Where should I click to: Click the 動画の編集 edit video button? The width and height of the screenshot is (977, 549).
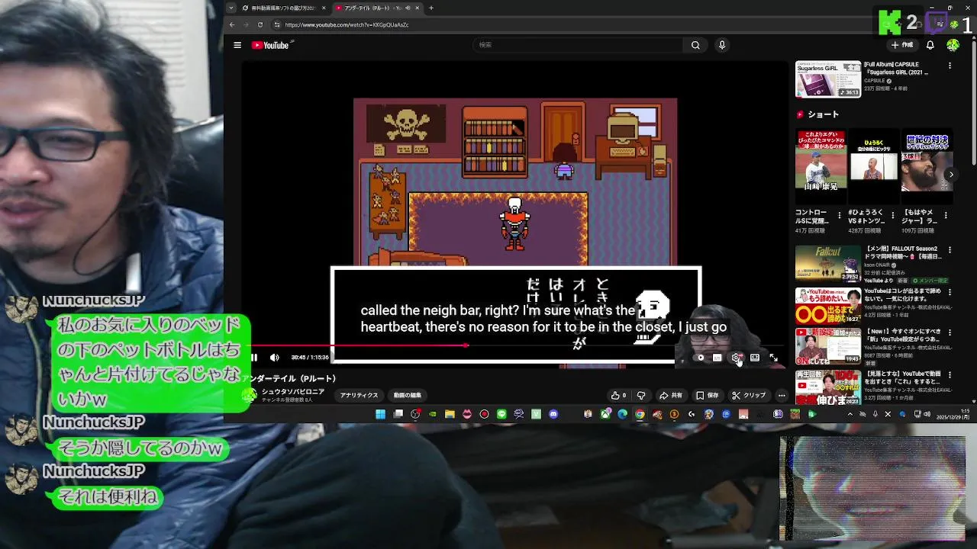[x=407, y=395]
